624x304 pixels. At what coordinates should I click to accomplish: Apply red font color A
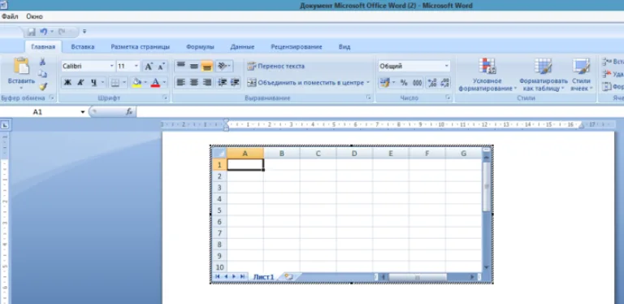coord(156,83)
